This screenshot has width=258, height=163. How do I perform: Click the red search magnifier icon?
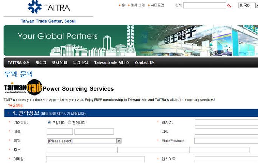[x=229, y=6]
